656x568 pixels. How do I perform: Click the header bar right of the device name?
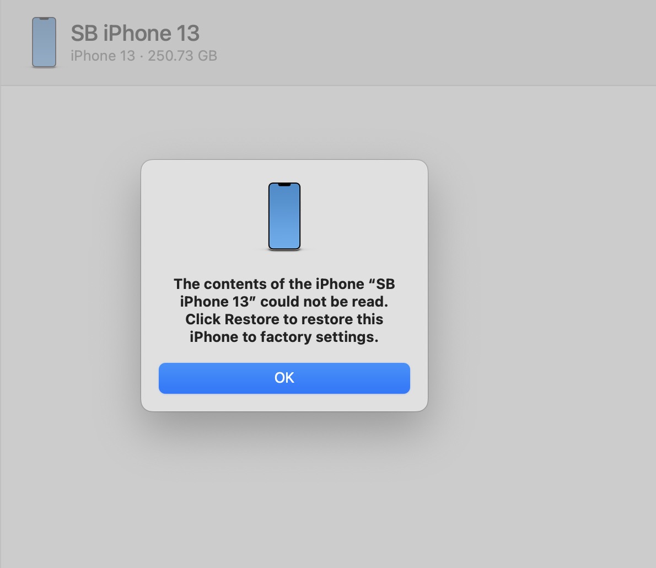click(x=435, y=42)
